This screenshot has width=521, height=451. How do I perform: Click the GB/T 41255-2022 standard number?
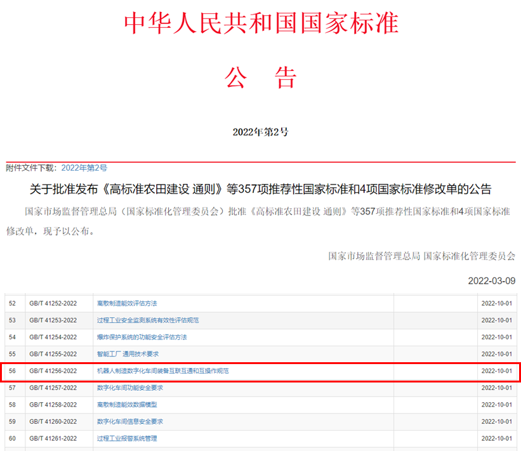(53, 354)
